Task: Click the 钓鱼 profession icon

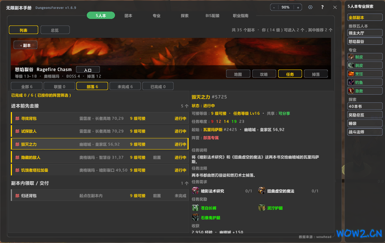Action: pyautogui.click(x=351, y=82)
